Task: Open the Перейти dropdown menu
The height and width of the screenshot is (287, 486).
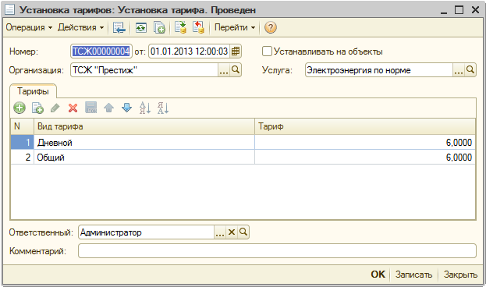Action: pos(235,27)
